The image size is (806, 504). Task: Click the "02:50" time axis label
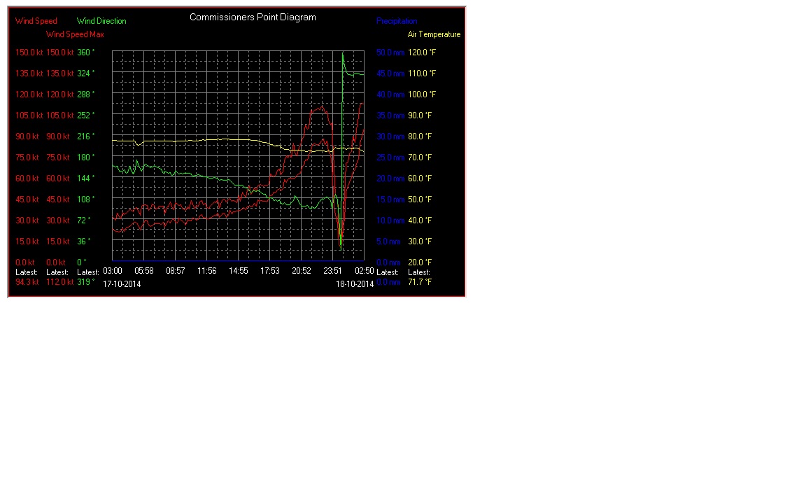(364, 271)
